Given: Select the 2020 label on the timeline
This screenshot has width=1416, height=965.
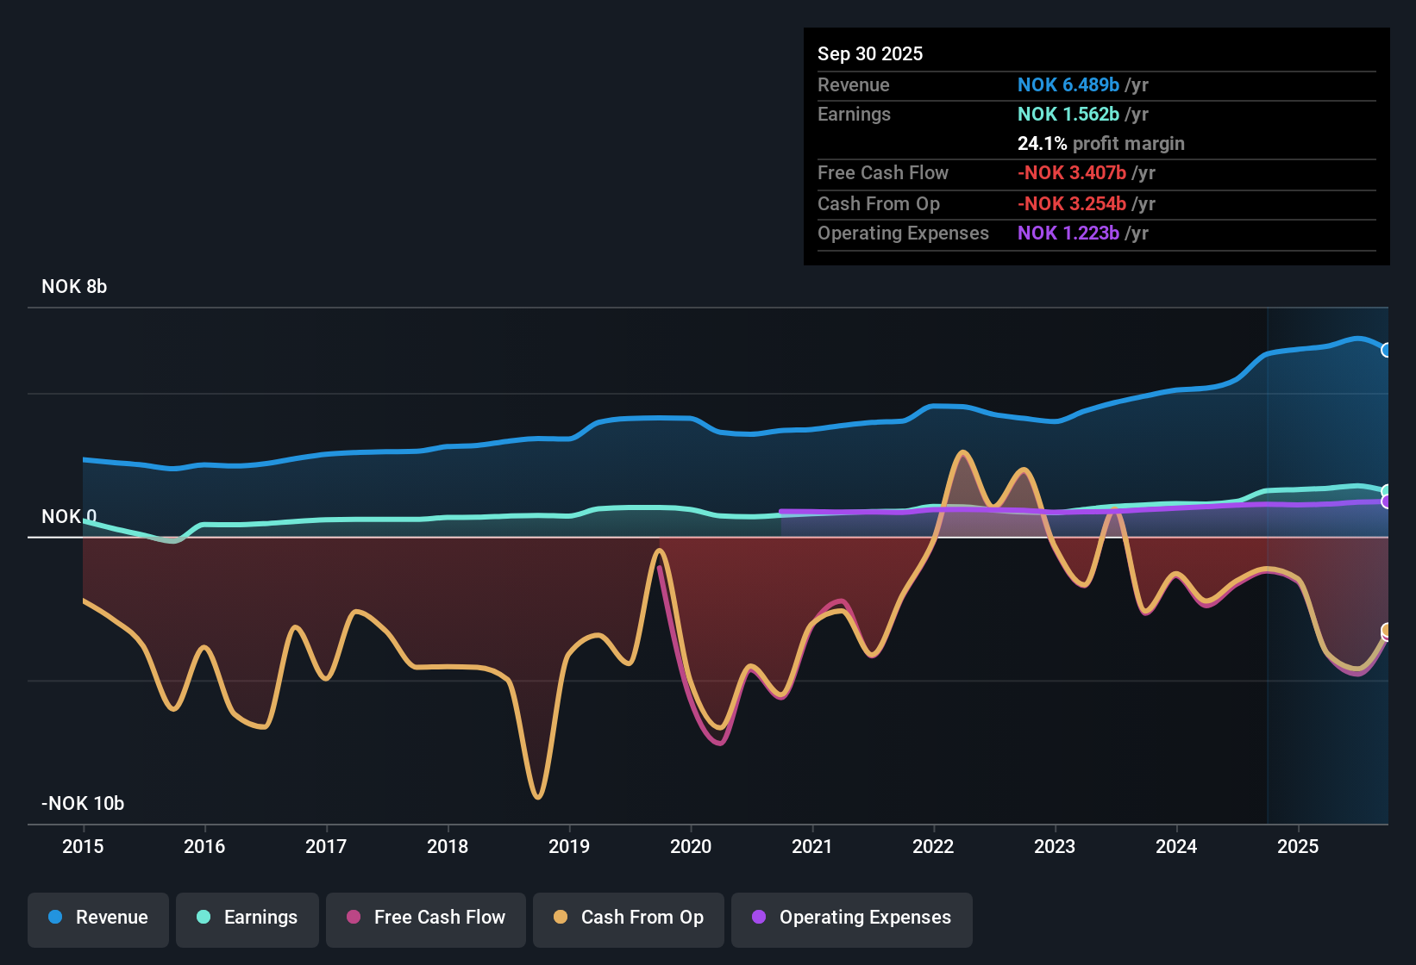Looking at the screenshot, I should [691, 847].
